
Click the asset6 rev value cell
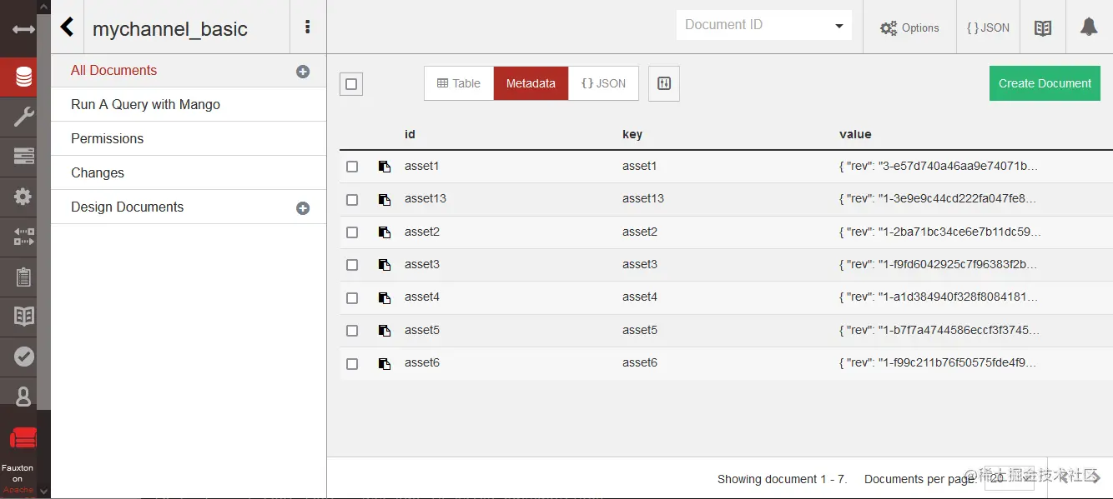pos(939,363)
